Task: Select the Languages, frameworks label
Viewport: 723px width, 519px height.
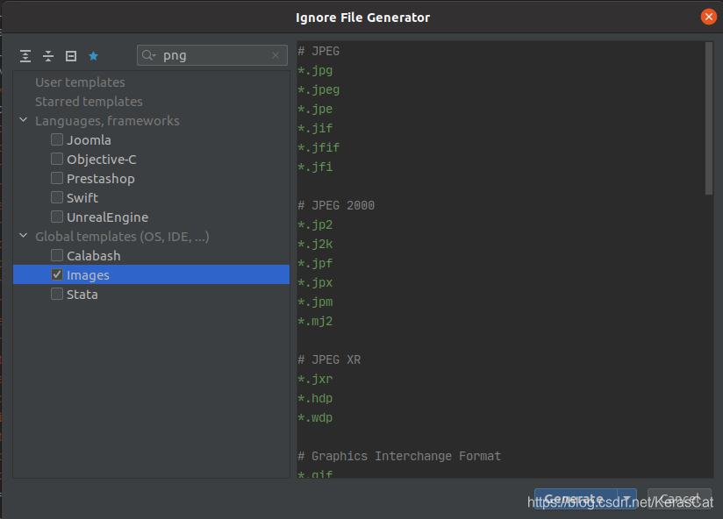Action: 107,121
